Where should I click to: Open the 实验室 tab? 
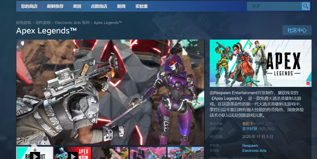click(x=141, y=6)
